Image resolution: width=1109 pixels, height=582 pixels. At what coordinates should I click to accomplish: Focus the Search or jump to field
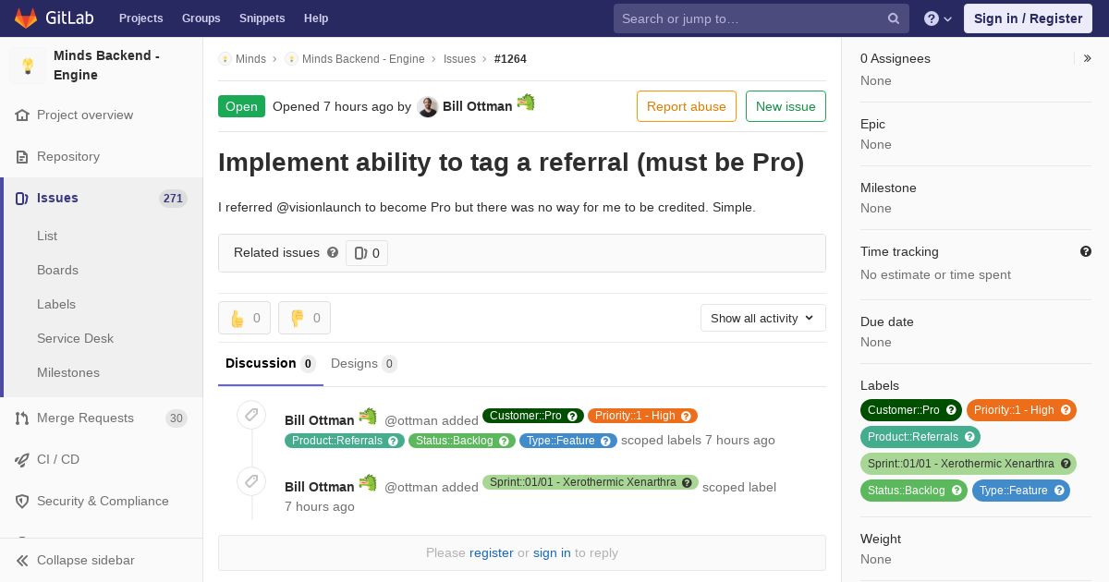[762, 18]
